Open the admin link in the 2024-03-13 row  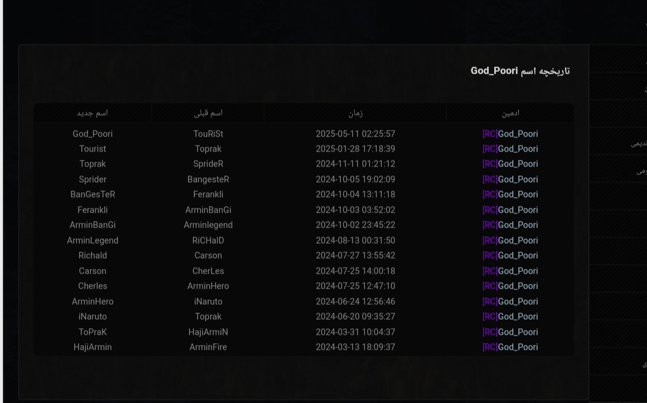click(510, 347)
